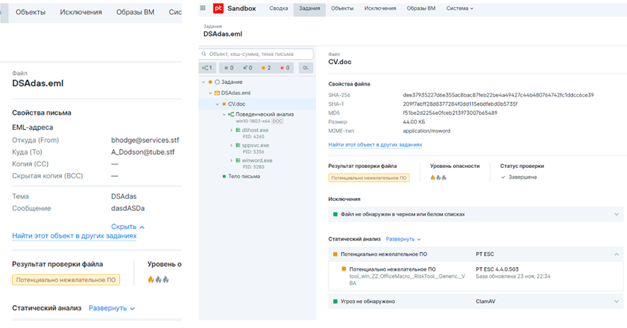Click verdict badge in DSAdas.eml result section
The image size is (627, 328).
click(66, 280)
